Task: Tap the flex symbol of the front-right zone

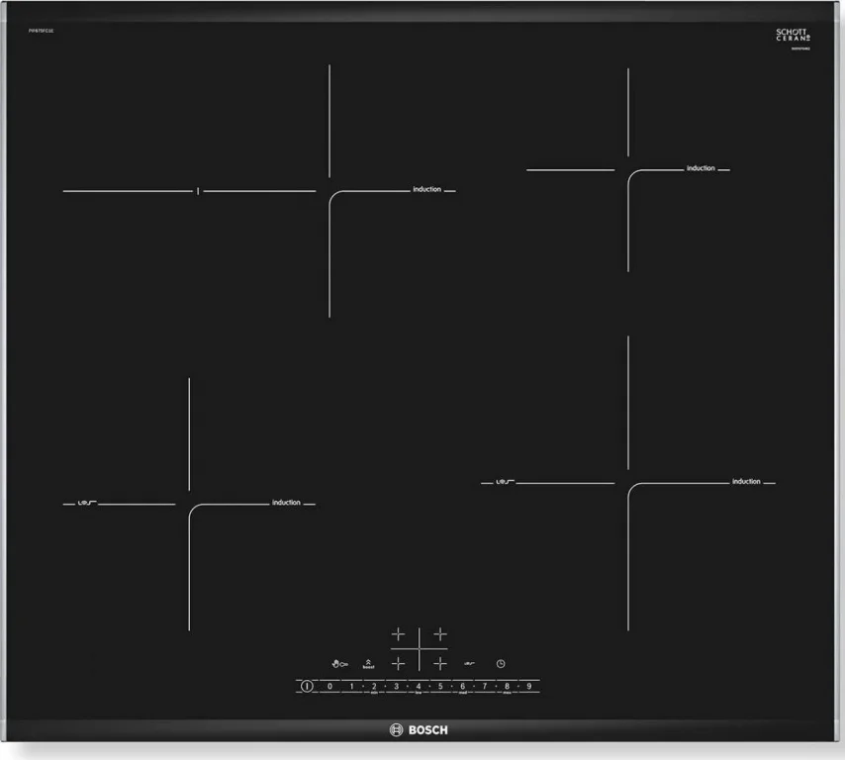Action: coord(505,482)
